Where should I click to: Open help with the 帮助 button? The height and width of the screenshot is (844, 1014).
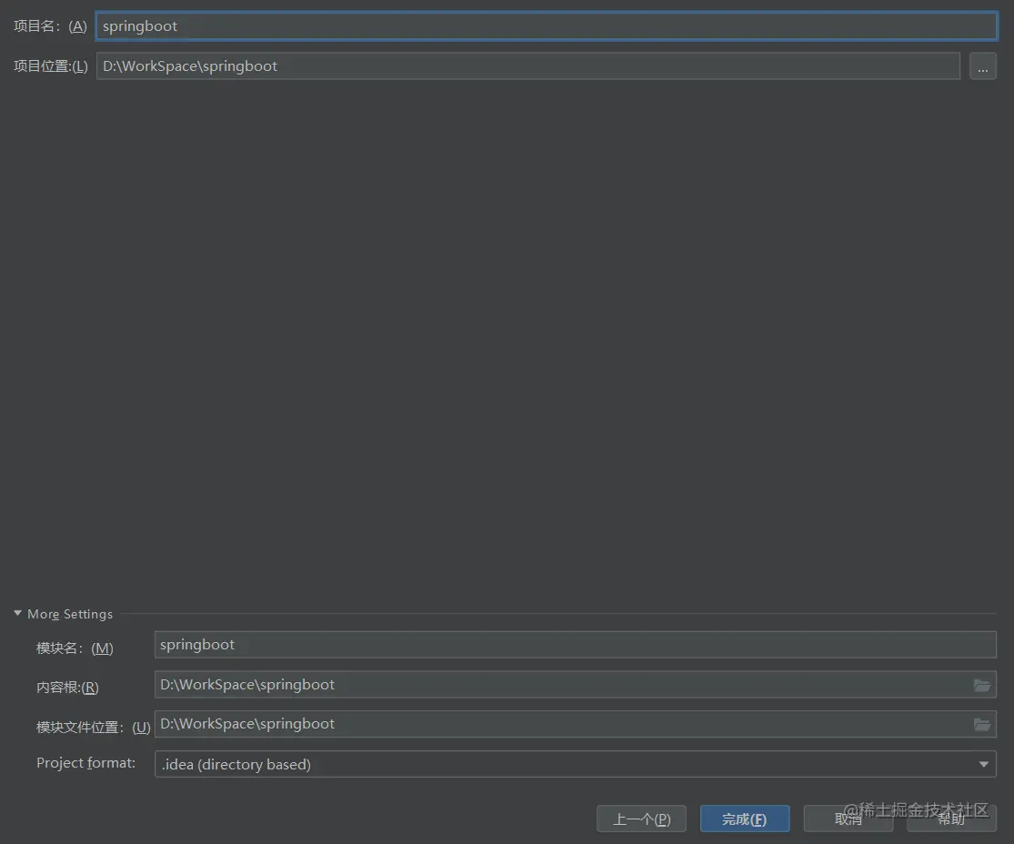tap(951, 819)
